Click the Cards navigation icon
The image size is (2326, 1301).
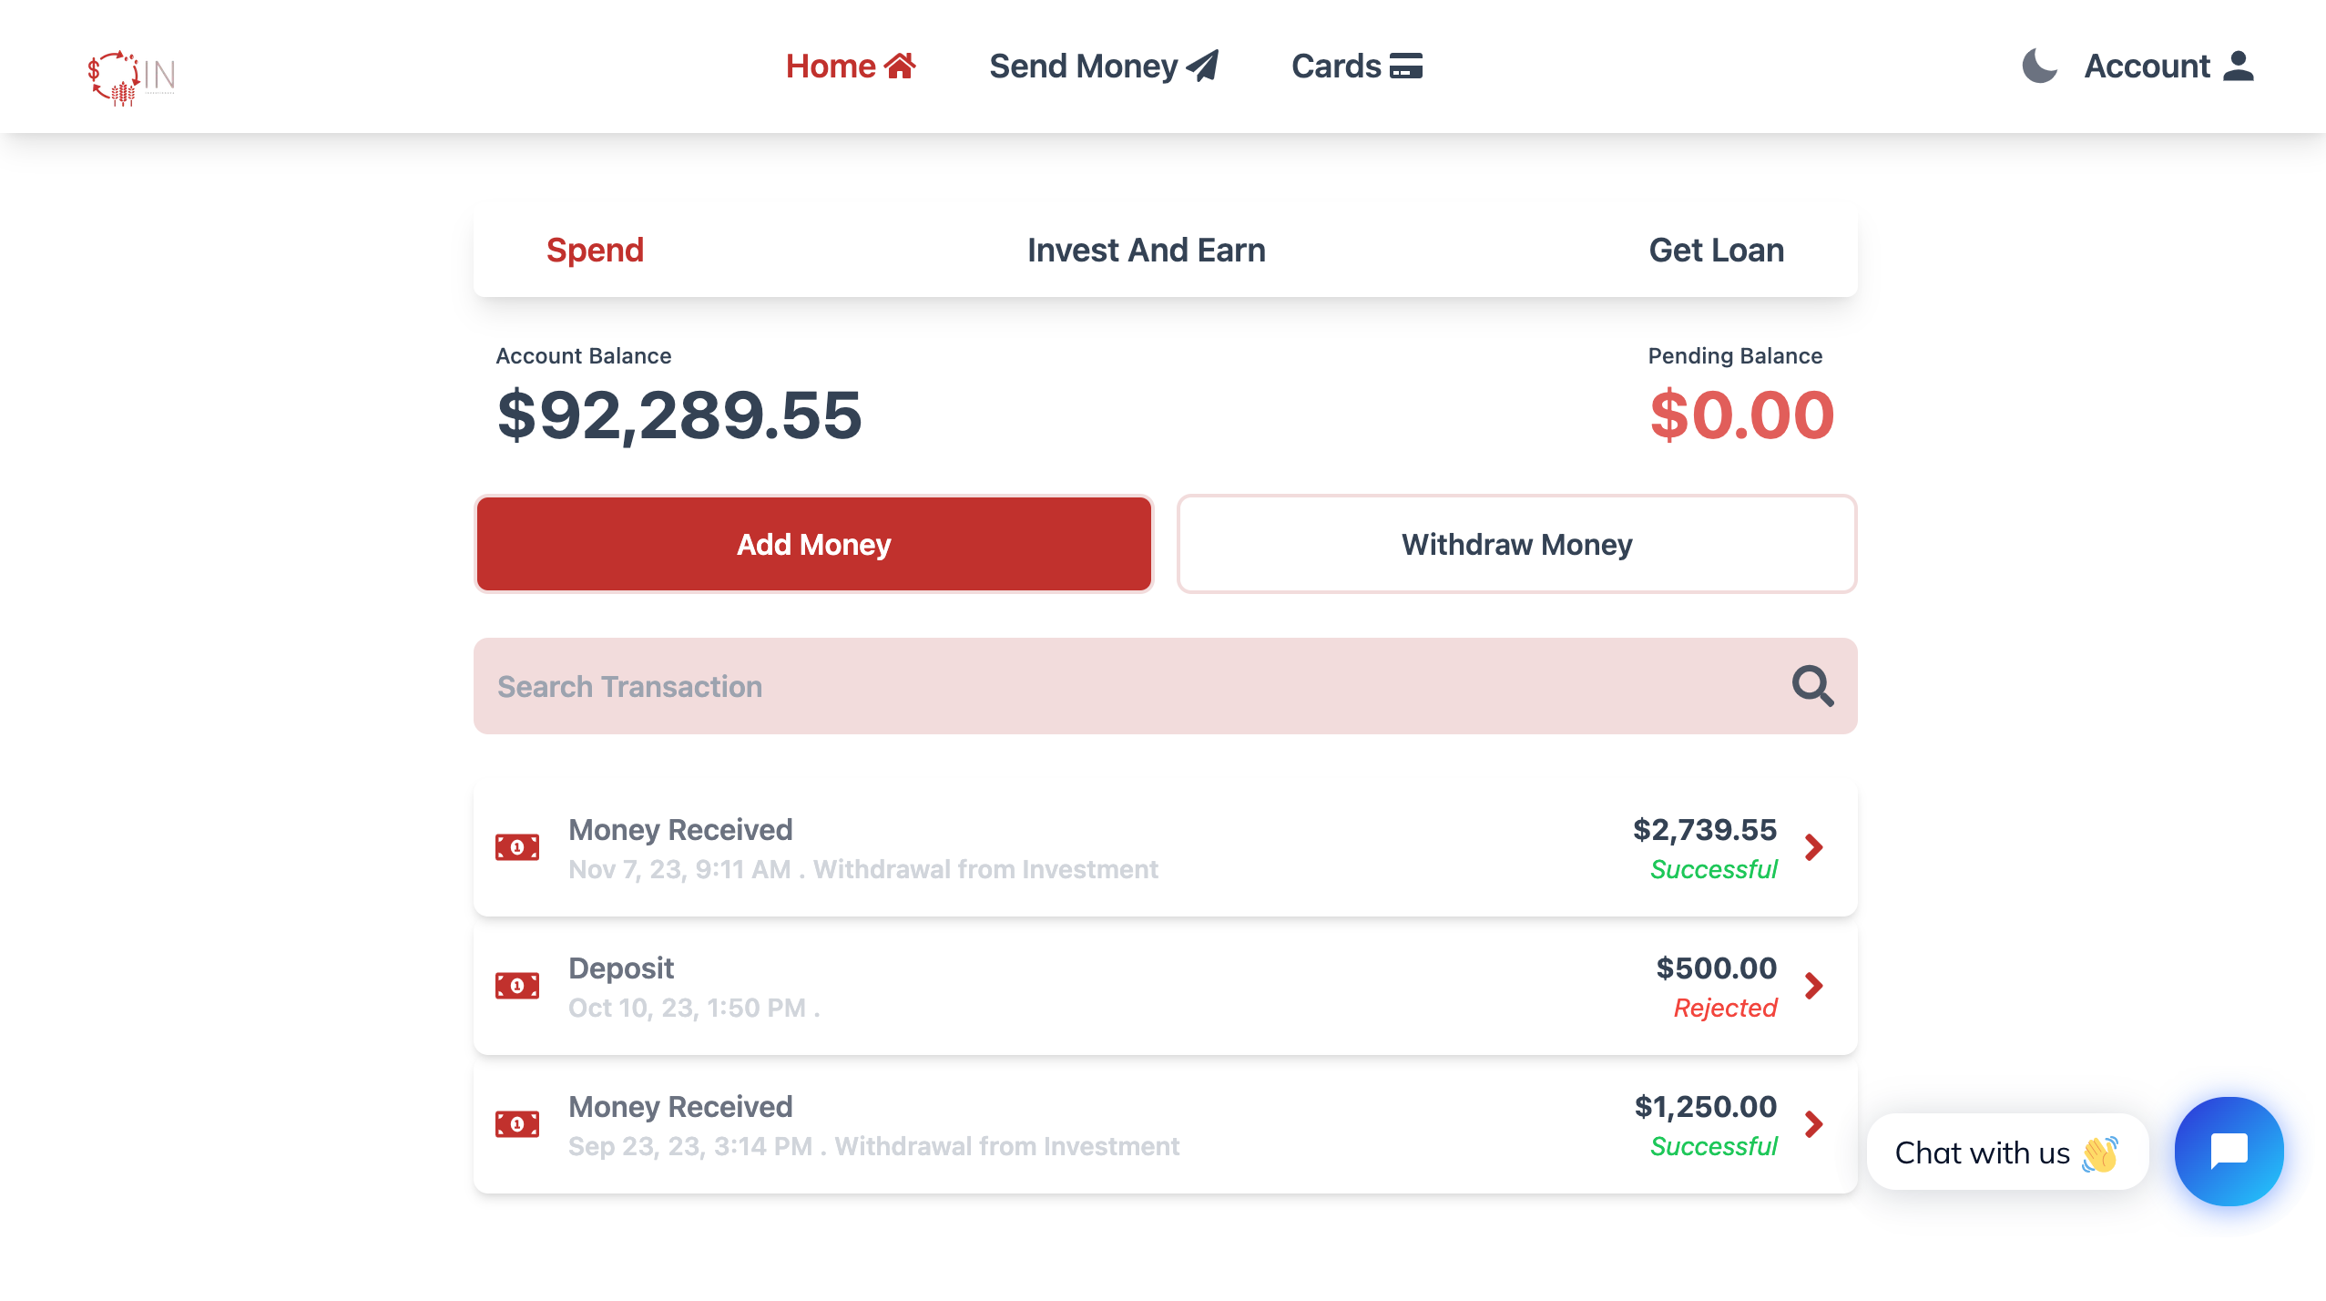point(1403,67)
